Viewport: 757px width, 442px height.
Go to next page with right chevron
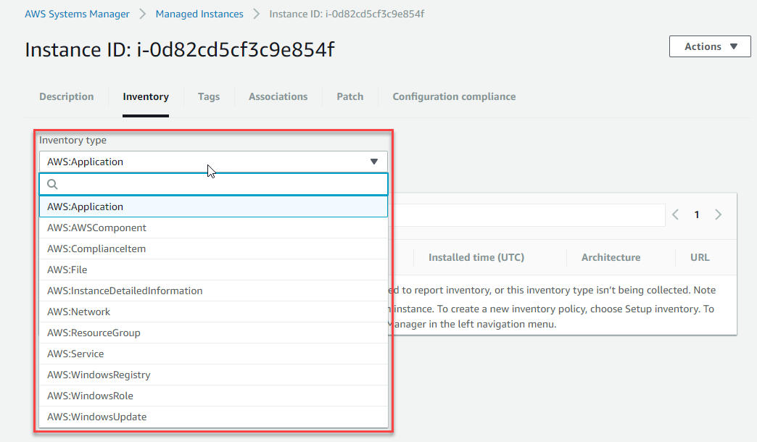(x=719, y=214)
